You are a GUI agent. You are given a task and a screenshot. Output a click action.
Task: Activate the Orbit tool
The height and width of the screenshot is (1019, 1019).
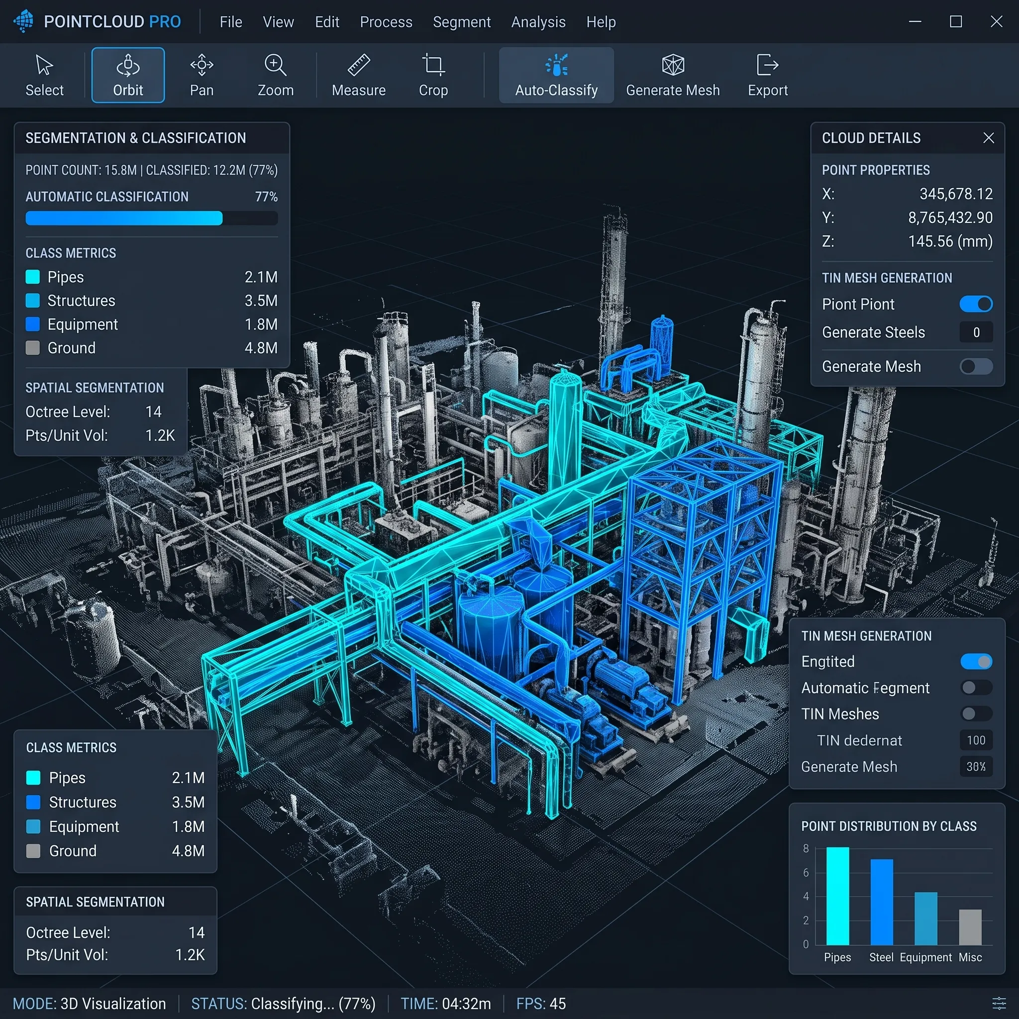(x=128, y=76)
